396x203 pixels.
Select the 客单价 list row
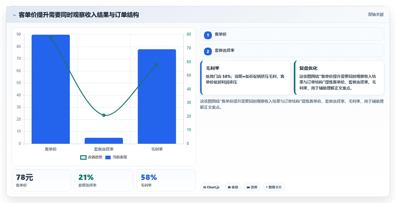click(292, 34)
